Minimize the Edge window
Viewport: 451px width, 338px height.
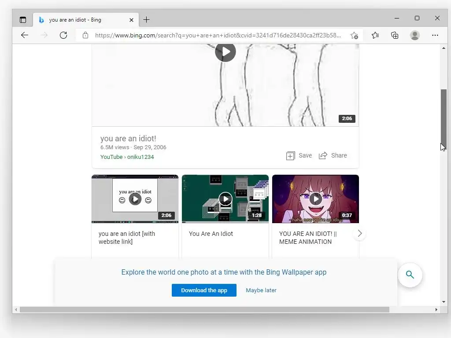tap(397, 18)
